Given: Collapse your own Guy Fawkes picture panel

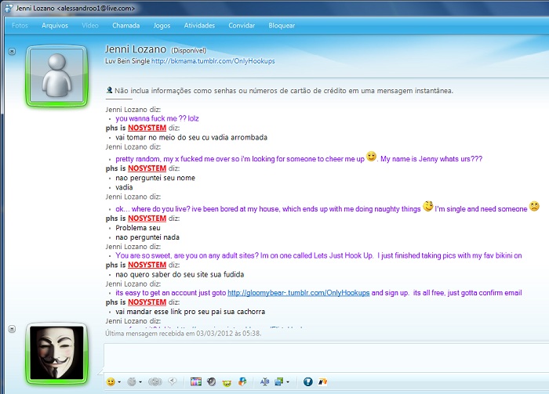Looking at the screenshot, I should tap(12, 327).
